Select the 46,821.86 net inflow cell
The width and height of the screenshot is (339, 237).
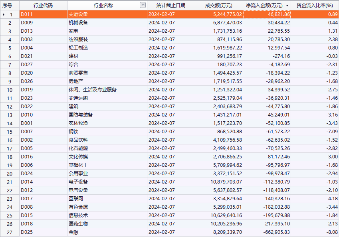267,14
